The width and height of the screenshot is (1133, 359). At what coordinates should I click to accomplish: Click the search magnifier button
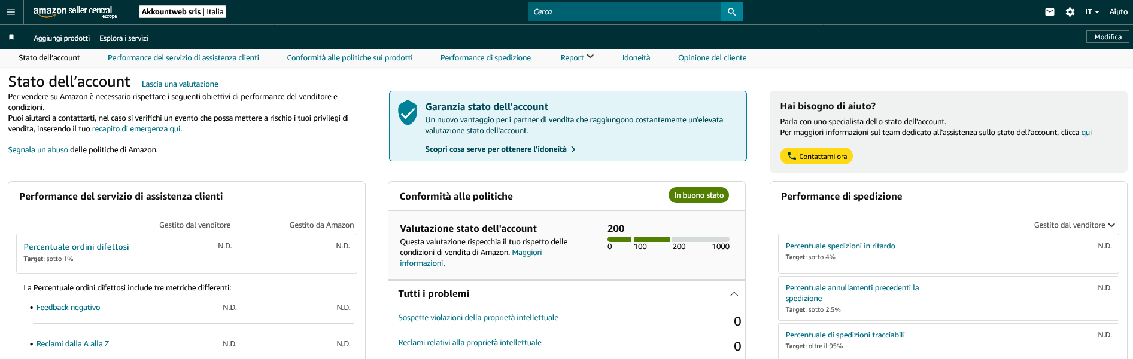click(x=731, y=12)
